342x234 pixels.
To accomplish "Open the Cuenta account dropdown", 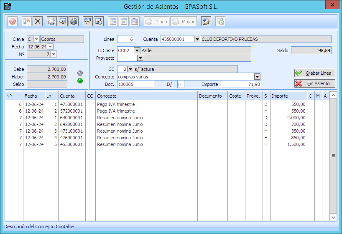I will click(197, 39).
